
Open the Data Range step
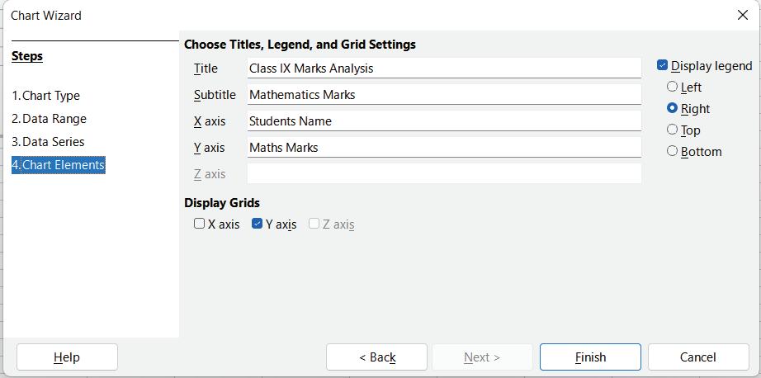point(49,119)
